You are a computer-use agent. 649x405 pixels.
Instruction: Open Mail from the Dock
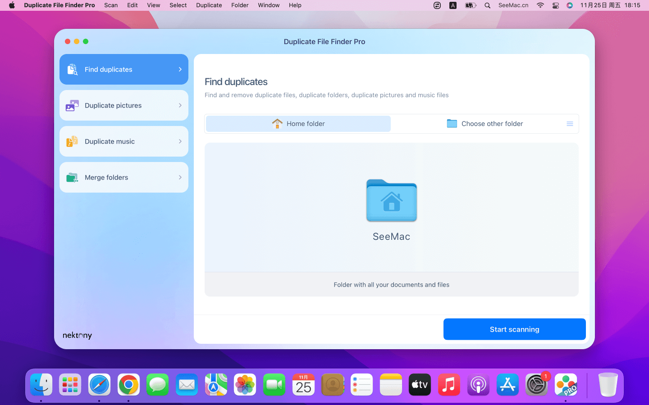pos(187,385)
